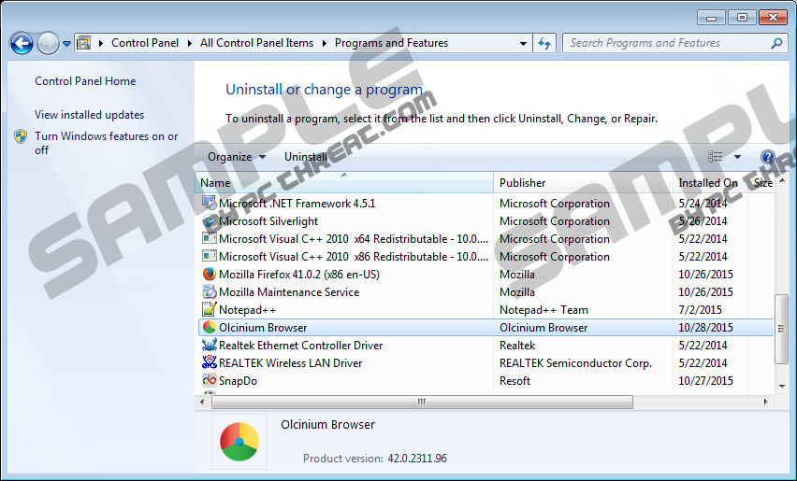Select REALTEK Wireless LAN Driver entry
Viewport: 797px width, 481px height.
click(x=290, y=363)
